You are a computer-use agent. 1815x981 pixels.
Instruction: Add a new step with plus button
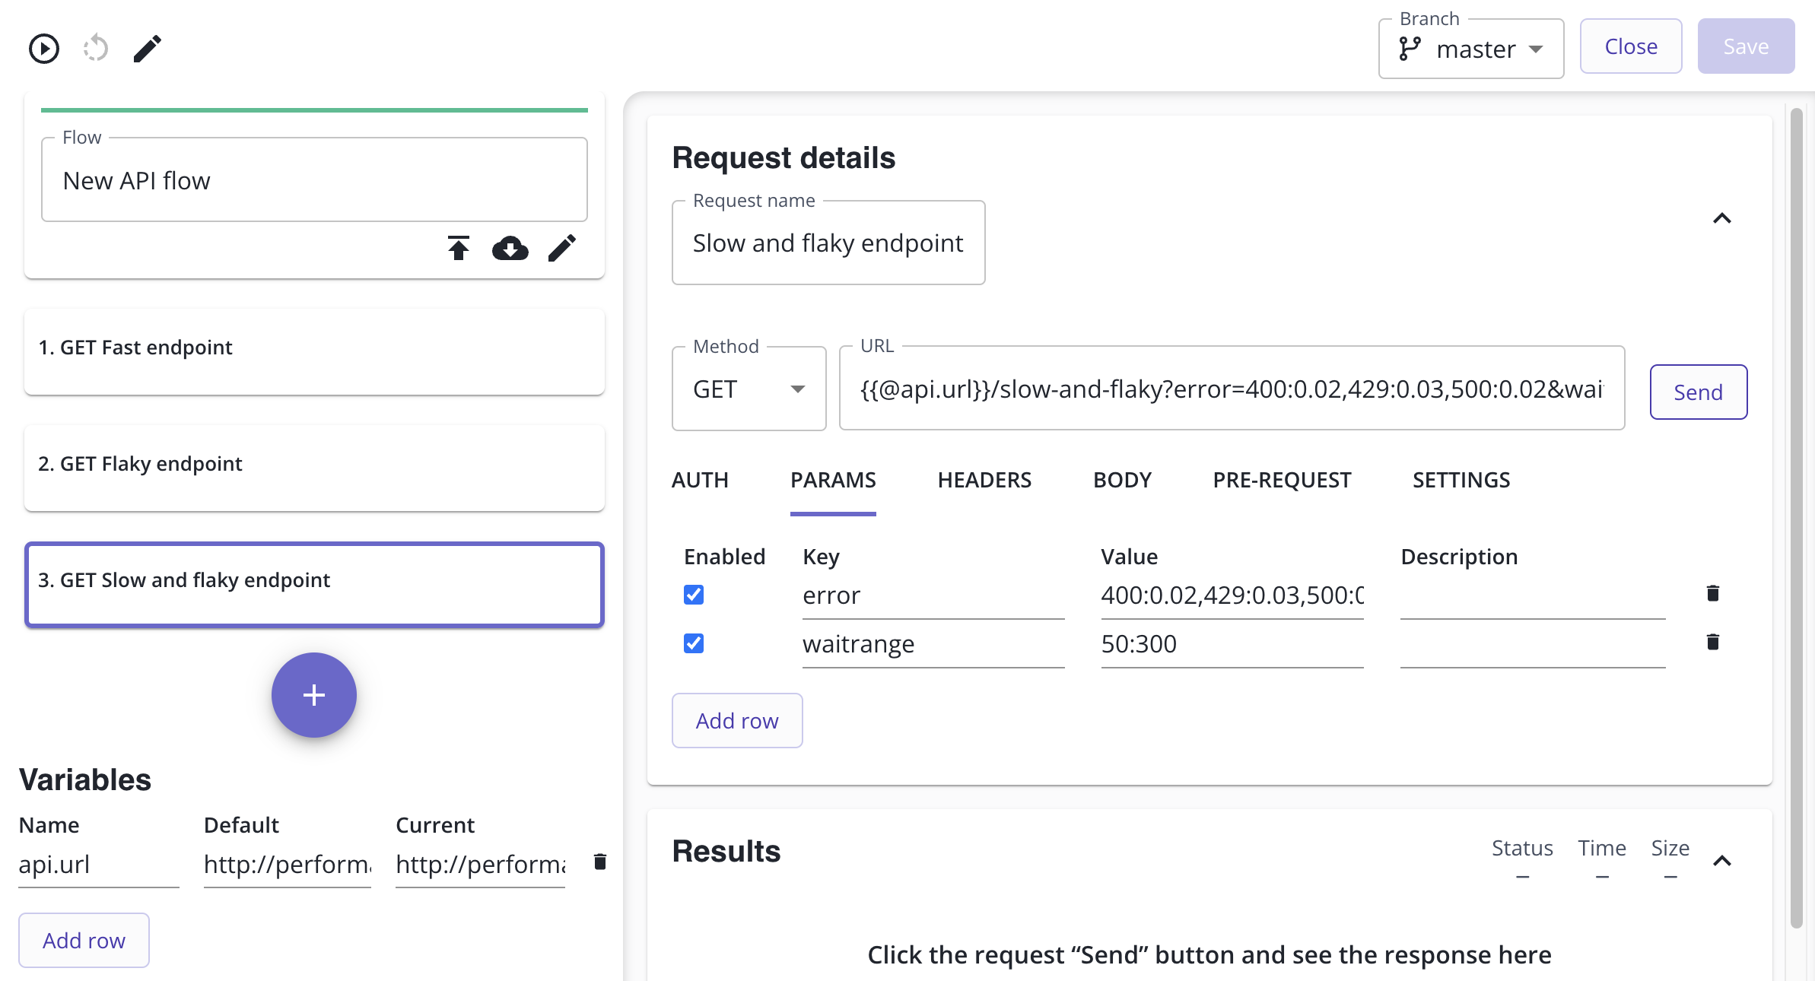[x=313, y=694]
